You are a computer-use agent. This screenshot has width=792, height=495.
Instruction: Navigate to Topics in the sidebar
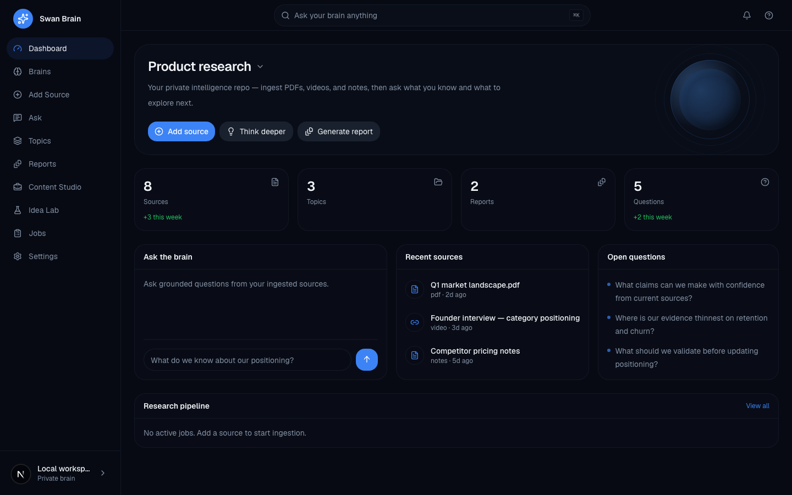pyautogui.click(x=60, y=141)
